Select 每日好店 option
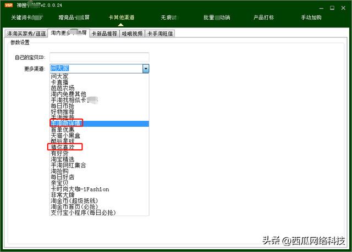Image resolution: width=352 pixels, height=252 pixels. (99, 177)
